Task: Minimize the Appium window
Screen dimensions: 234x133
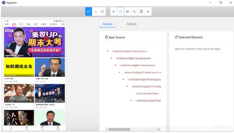Action: coord(210,3)
